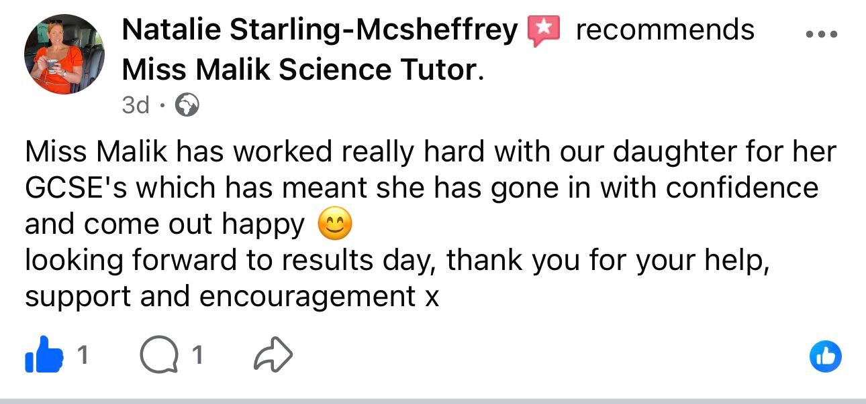866x404 pixels.
Task: Click the red recommendation star badge
Action: point(544,31)
